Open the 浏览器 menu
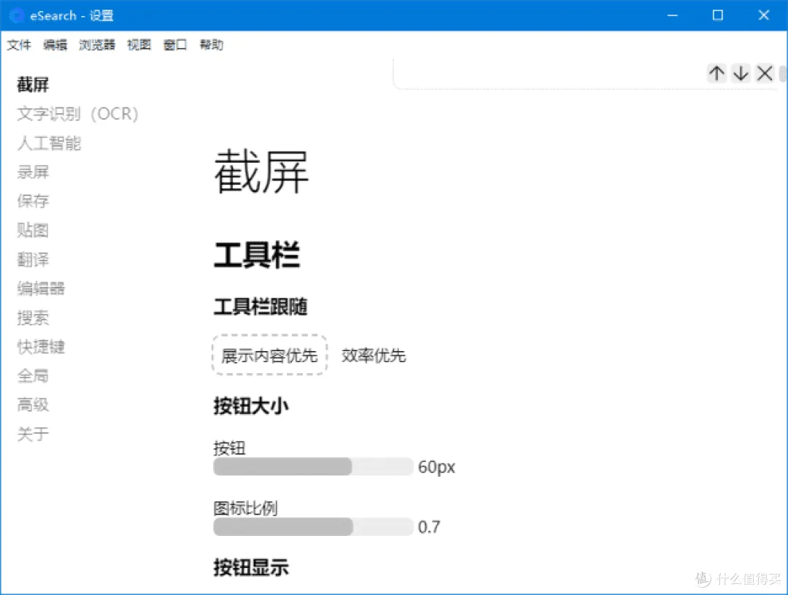 click(x=96, y=45)
